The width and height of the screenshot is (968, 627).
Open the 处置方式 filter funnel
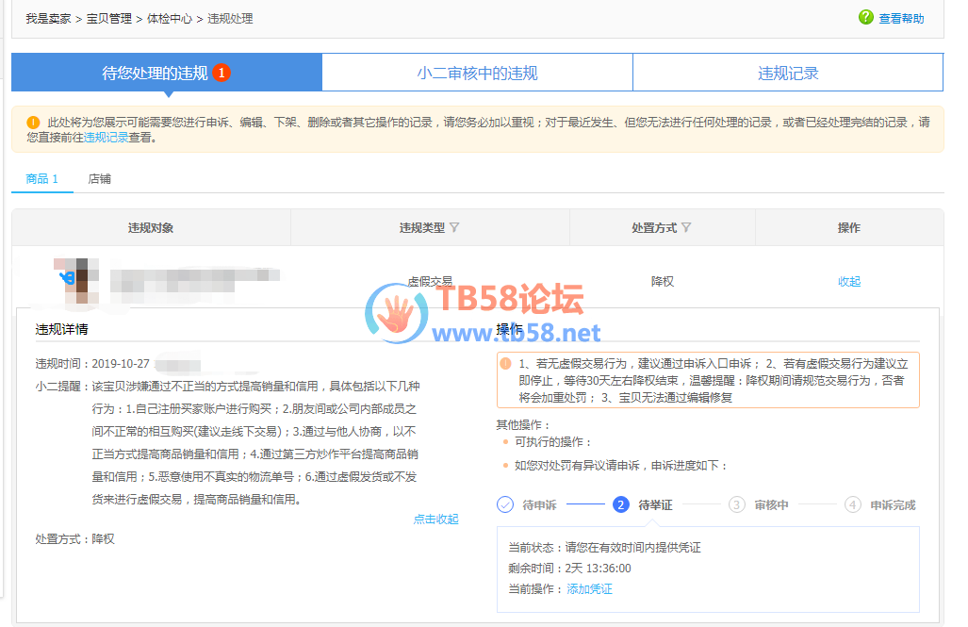[x=686, y=227]
